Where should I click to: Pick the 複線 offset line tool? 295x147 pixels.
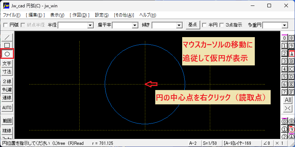click(x=7, y=130)
